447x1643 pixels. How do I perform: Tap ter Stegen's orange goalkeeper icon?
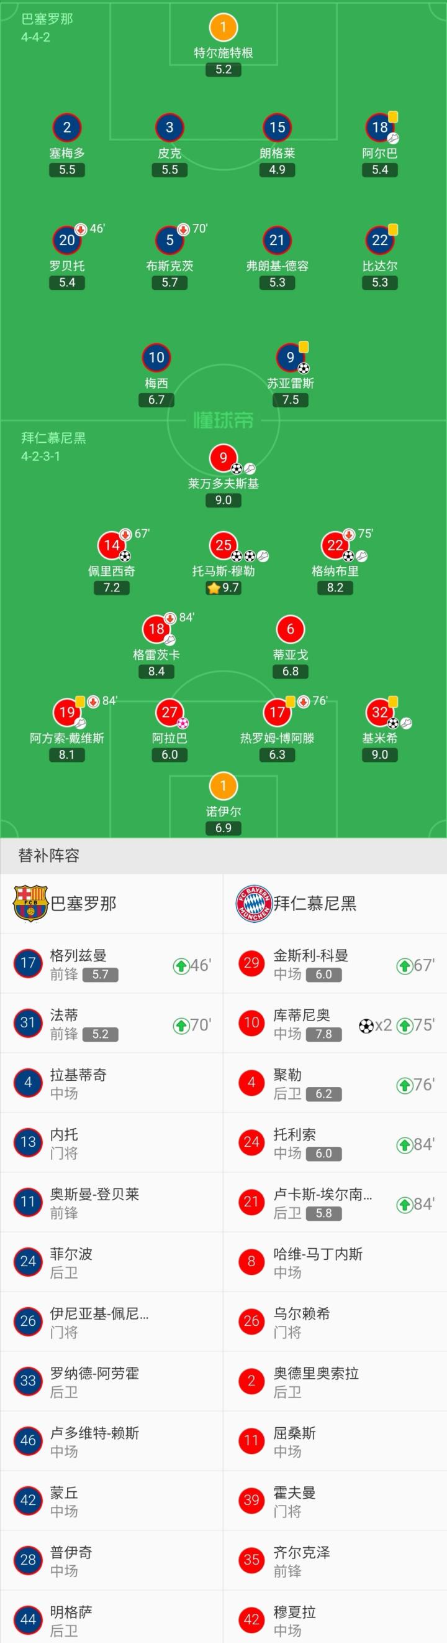pyautogui.click(x=223, y=27)
